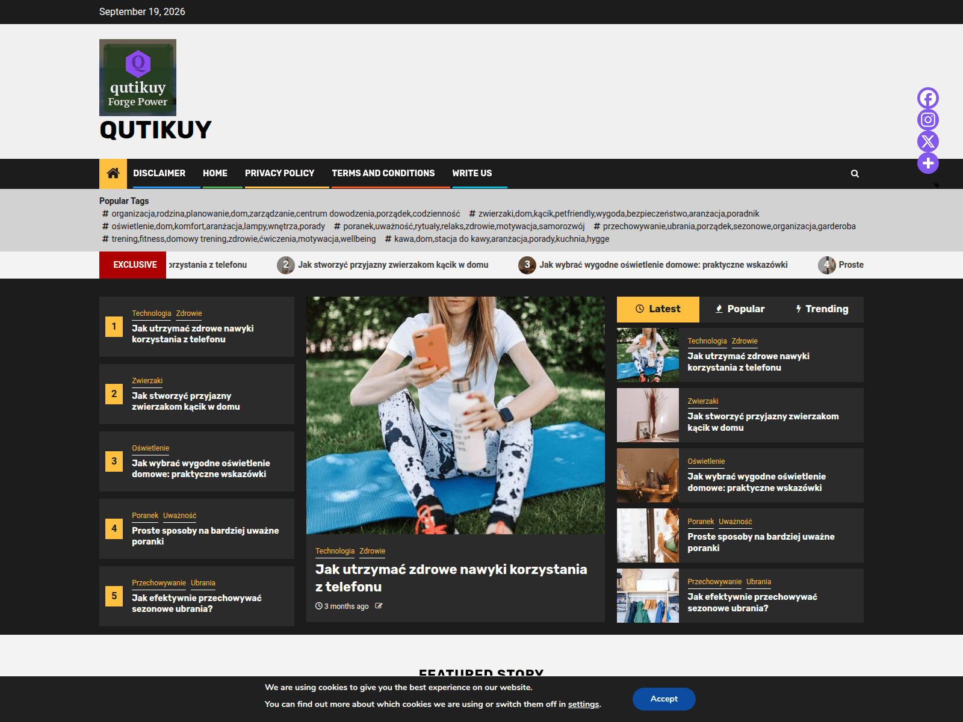The width and height of the screenshot is (963, 722).
Task: Open Latest tab thumbnail of clothes closet
Action: click(648, 596)
